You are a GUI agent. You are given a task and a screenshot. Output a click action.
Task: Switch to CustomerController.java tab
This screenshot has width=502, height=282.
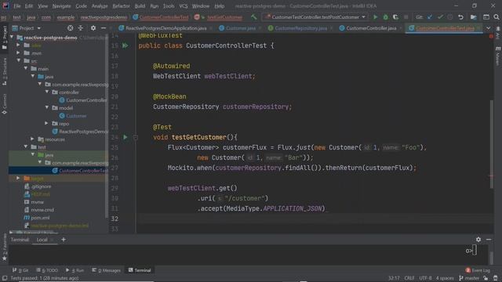pos(370,28)
